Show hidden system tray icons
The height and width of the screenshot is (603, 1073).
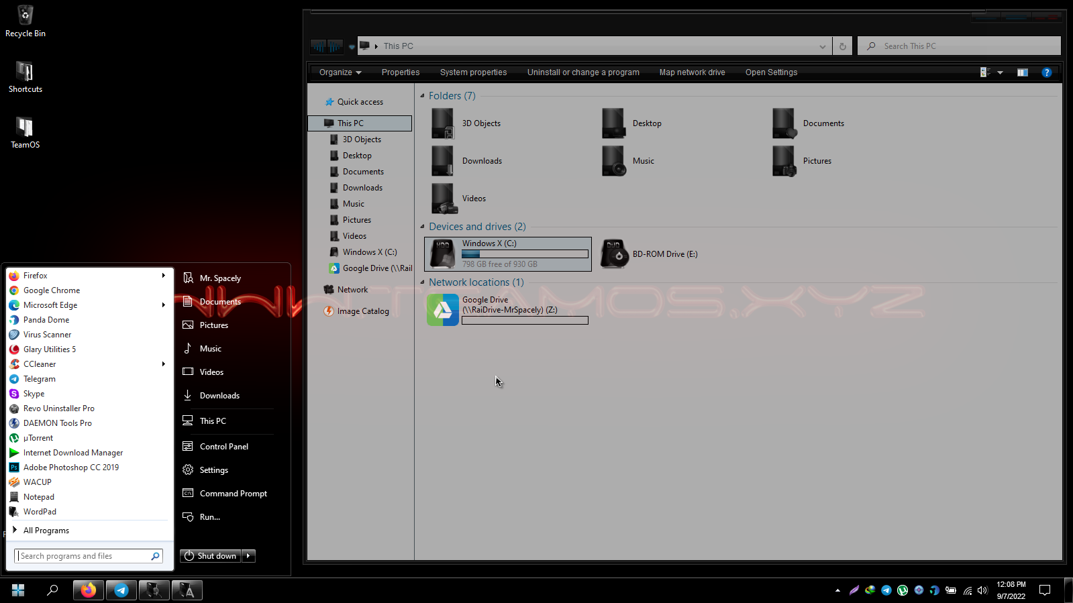coord(837,590)
